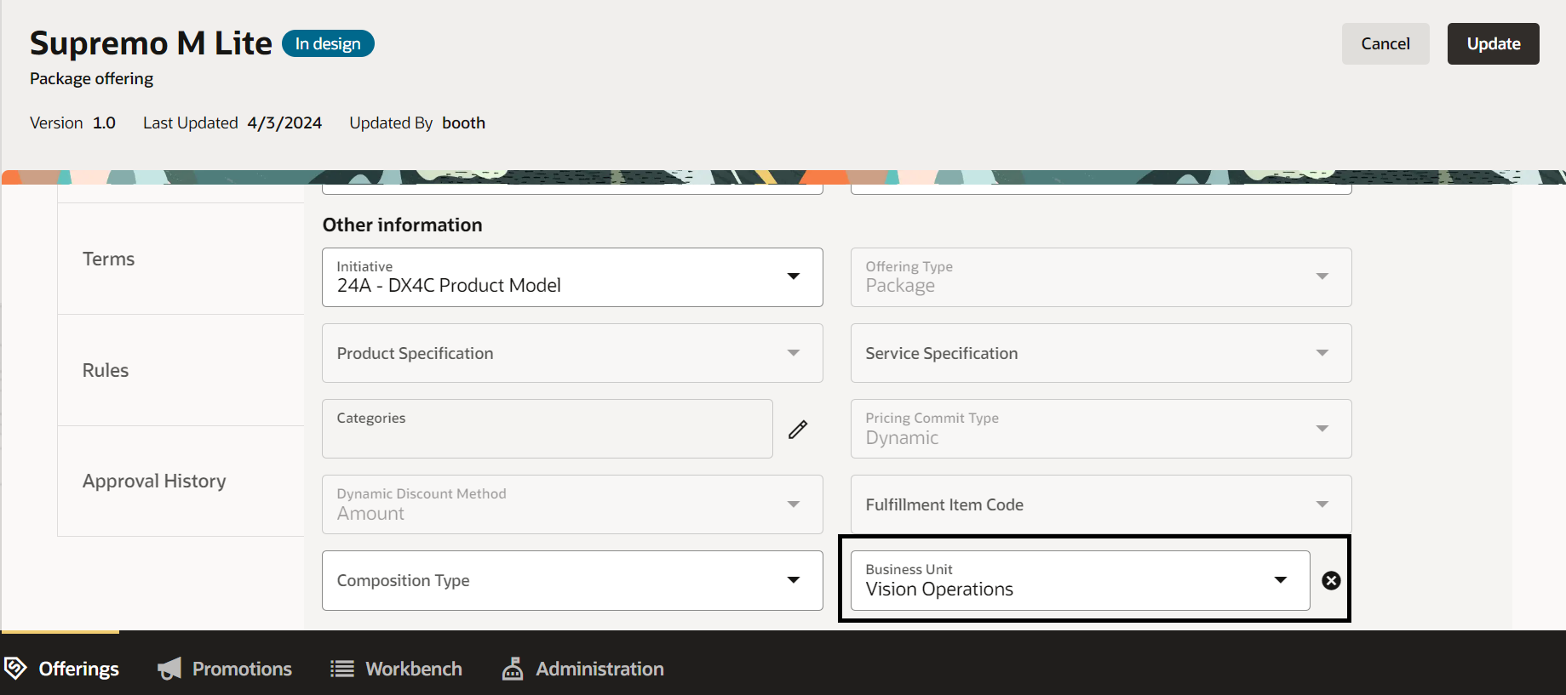Click the Offerings tag icon
Viewport: 1566px width, 695px height.
(x=15, y=669)
